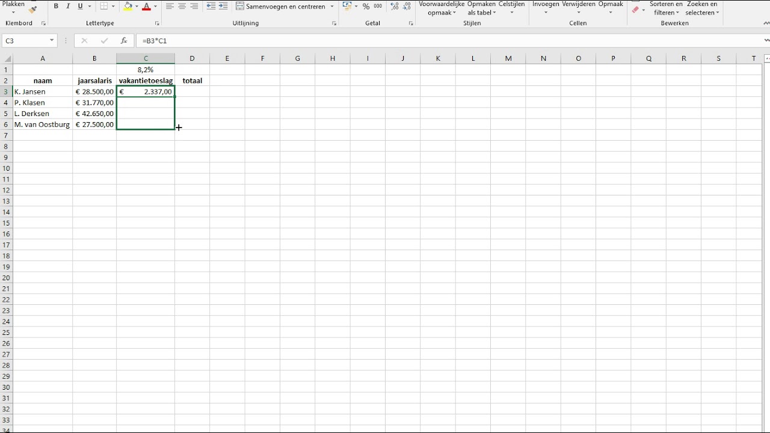
Task: Apply the red font color
Action: pyautogui.click(x=146, y=6)
